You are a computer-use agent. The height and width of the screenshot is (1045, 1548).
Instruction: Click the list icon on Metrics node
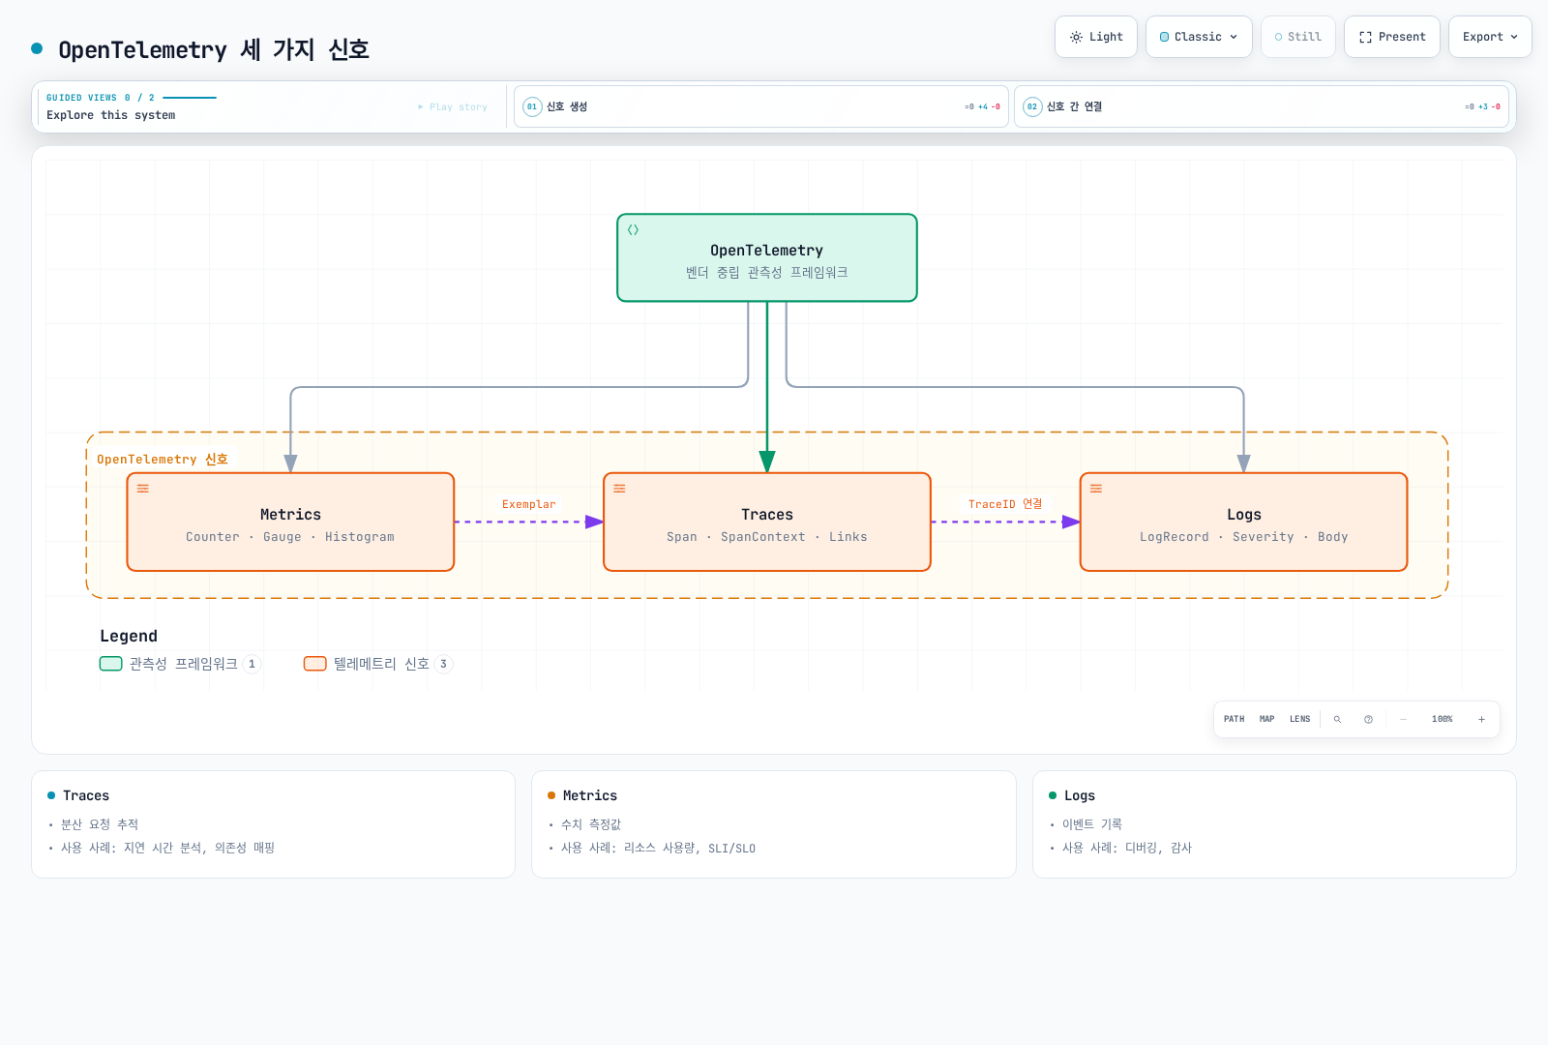[x=143, y=489]
